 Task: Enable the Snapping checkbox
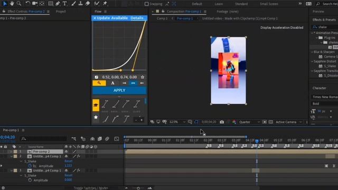147,4
